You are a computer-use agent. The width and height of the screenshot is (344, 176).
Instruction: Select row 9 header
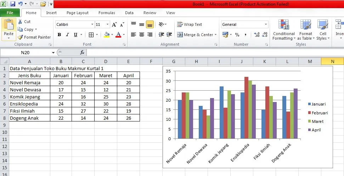coord(4,125)
